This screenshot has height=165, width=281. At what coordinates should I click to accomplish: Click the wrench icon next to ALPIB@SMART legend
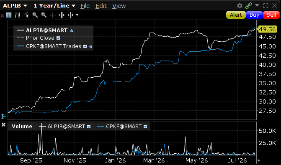tap(72, 30)
